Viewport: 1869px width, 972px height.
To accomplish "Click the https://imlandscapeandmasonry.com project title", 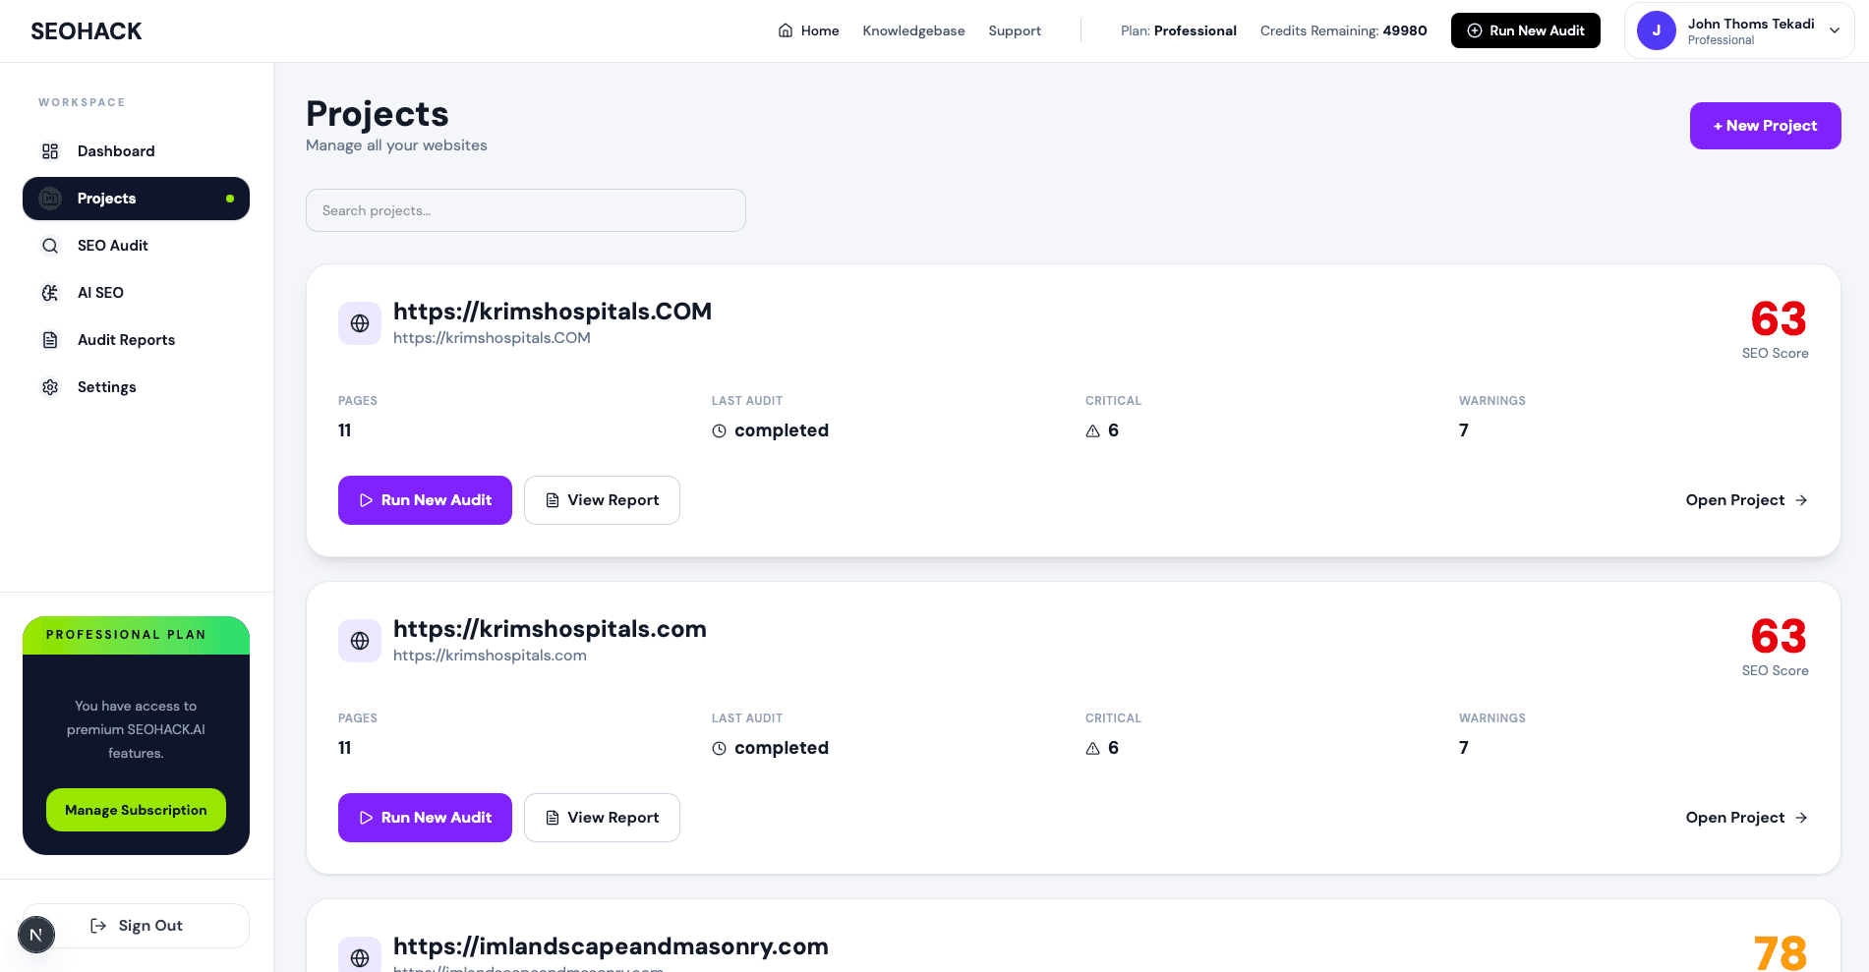I will point(611,946).
